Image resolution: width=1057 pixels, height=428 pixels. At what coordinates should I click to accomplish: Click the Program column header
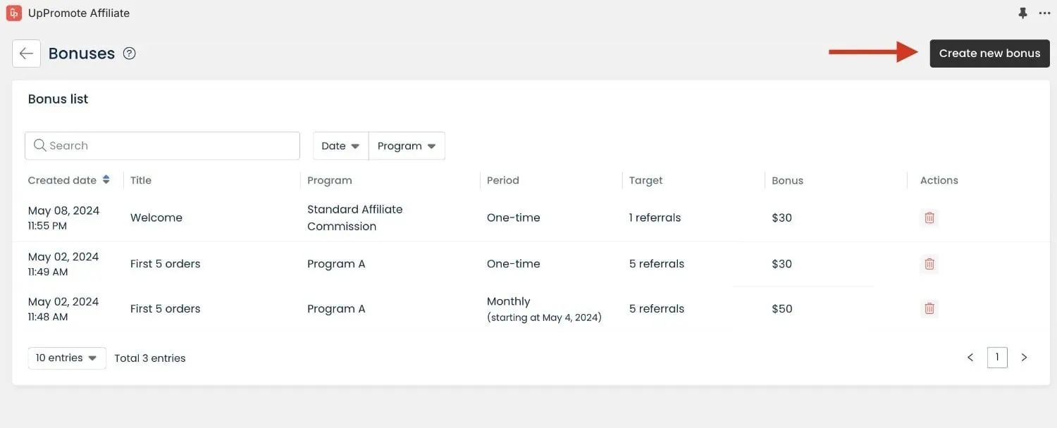pyautogui.click(x=330, y=180)
